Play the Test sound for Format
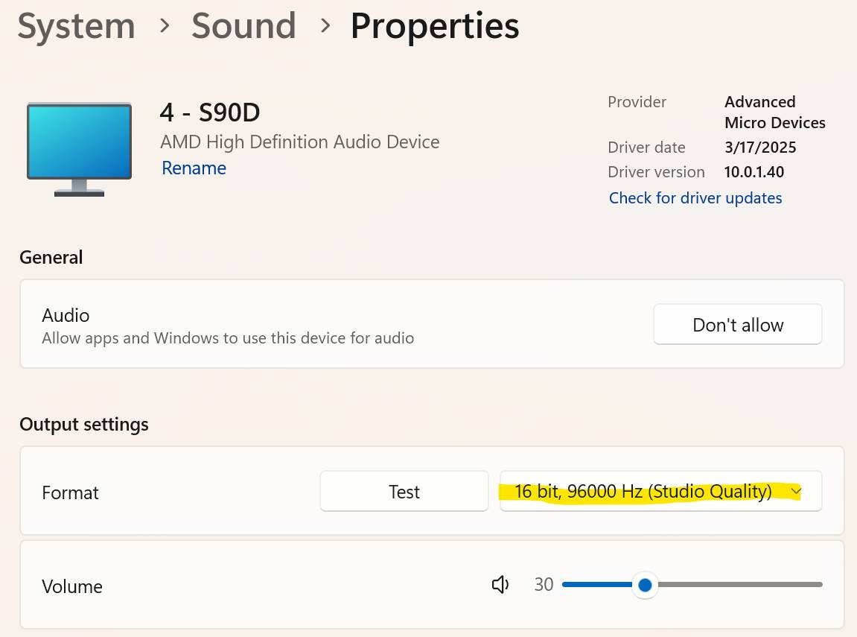Viewport: 857px width, 637px height. pos(404,491)
